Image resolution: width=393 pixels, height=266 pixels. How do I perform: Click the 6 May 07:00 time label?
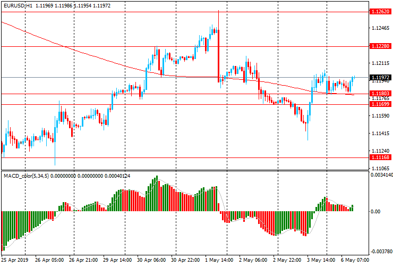pos(355,260)
